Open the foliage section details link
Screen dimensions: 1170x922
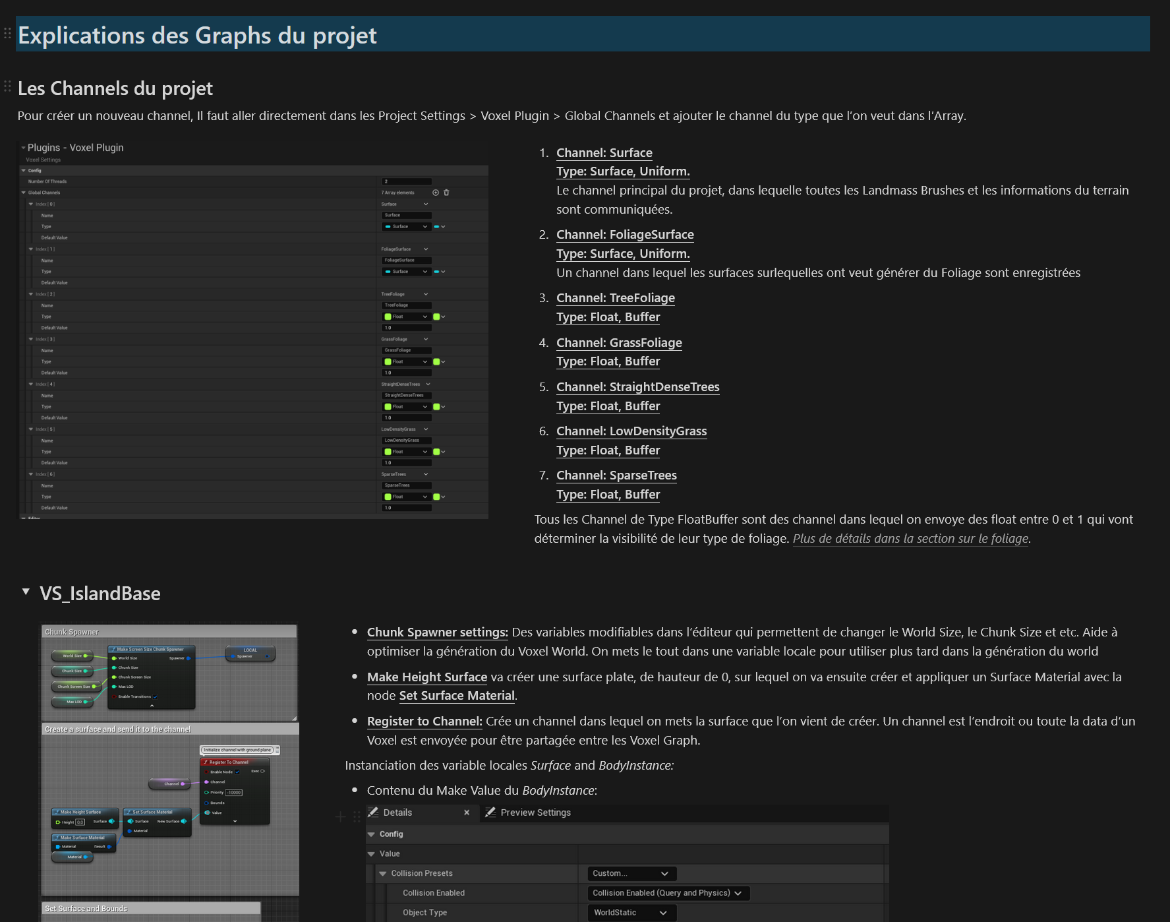click(910, 539)
